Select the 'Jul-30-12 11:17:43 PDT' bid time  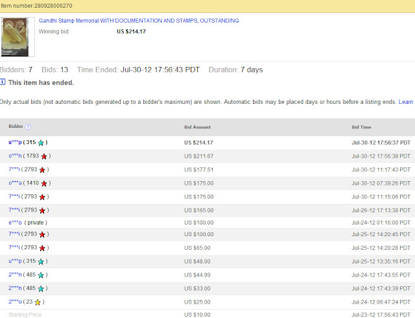[x=381, y=169]
